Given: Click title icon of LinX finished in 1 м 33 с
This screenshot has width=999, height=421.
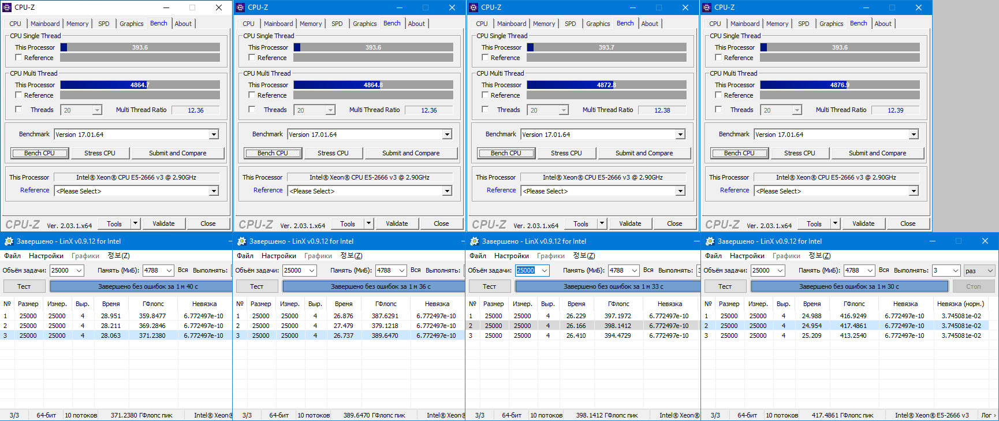Looking at the screenshot, I should coord(475,241).
